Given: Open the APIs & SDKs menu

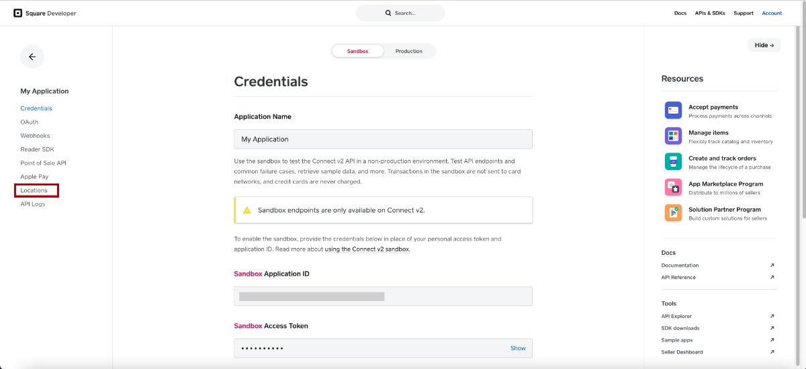Looking at the screenshot, I should (x=710, y=13).
